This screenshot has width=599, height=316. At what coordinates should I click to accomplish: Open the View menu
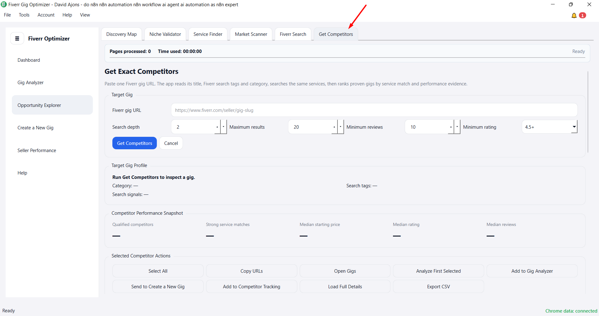coord(85,15)
